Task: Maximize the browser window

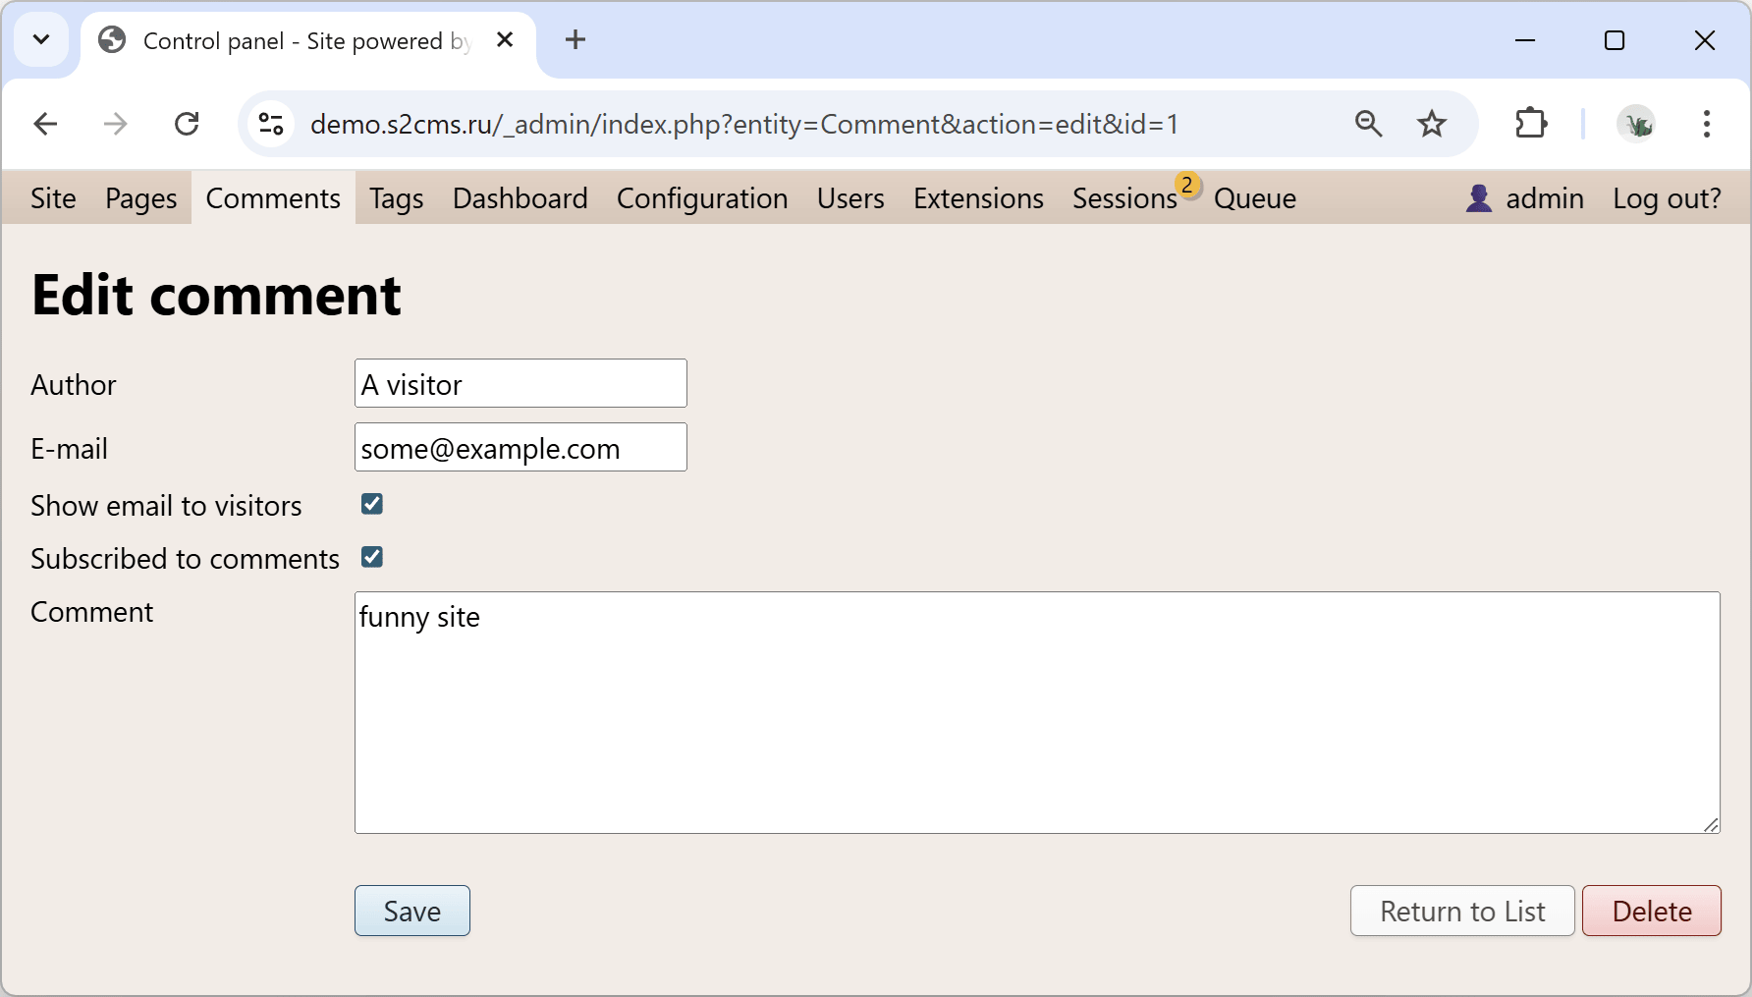Action: tap(1615, 40)
